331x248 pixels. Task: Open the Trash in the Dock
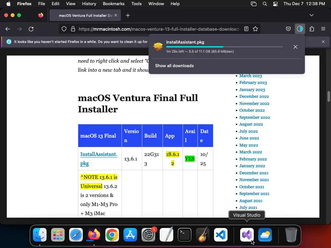click(291, 235)
